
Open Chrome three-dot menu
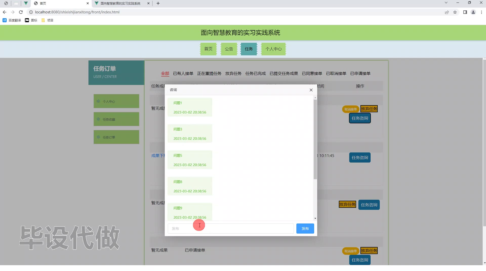click(x=481, y=12)
